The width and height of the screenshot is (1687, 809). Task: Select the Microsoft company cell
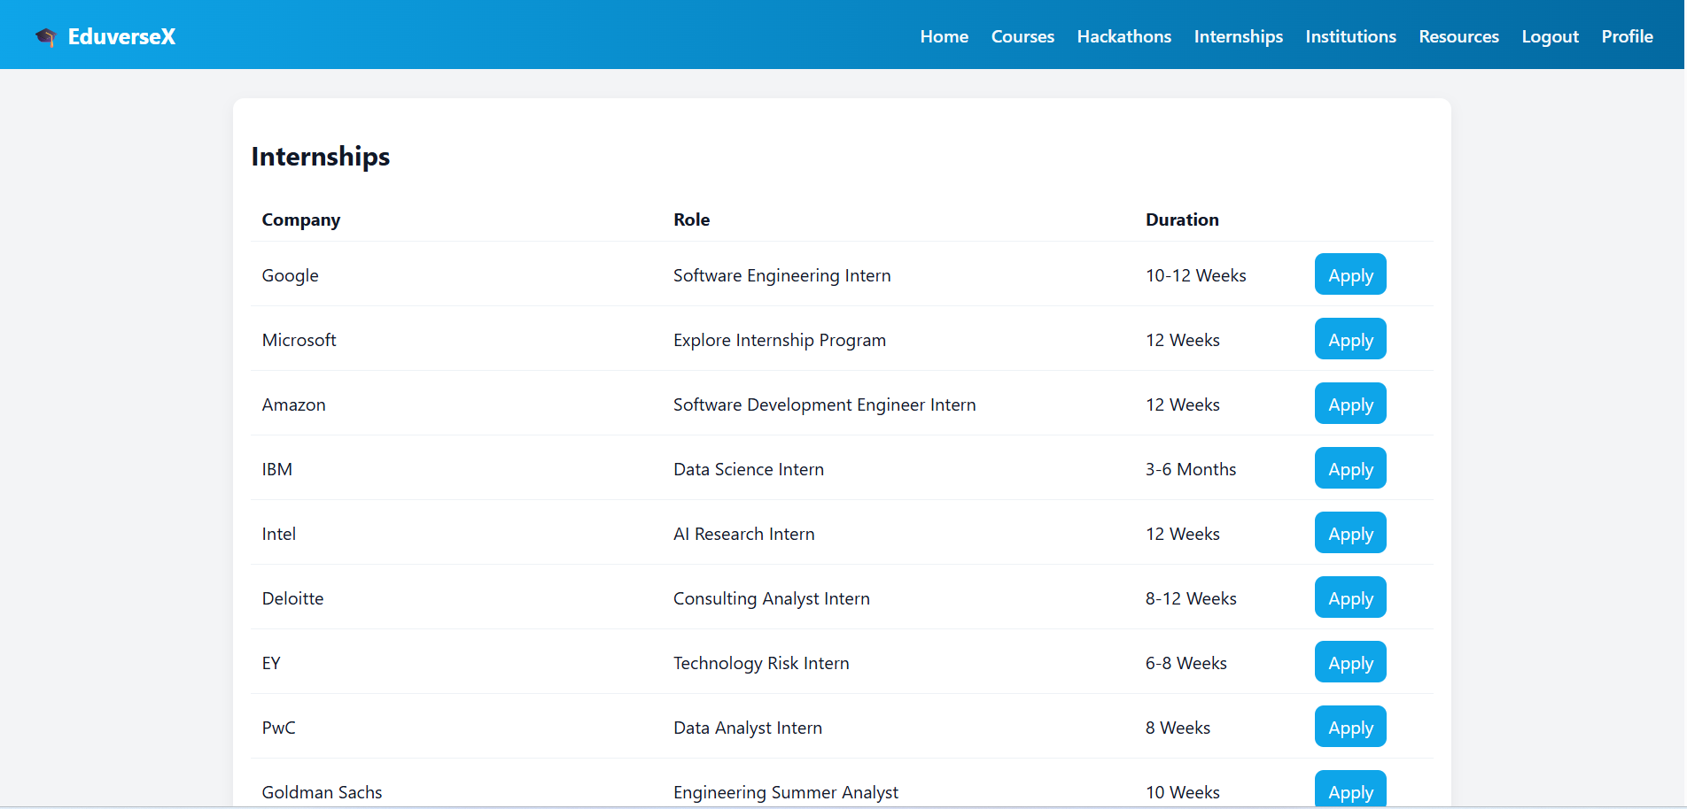click(x=299, y=340)
